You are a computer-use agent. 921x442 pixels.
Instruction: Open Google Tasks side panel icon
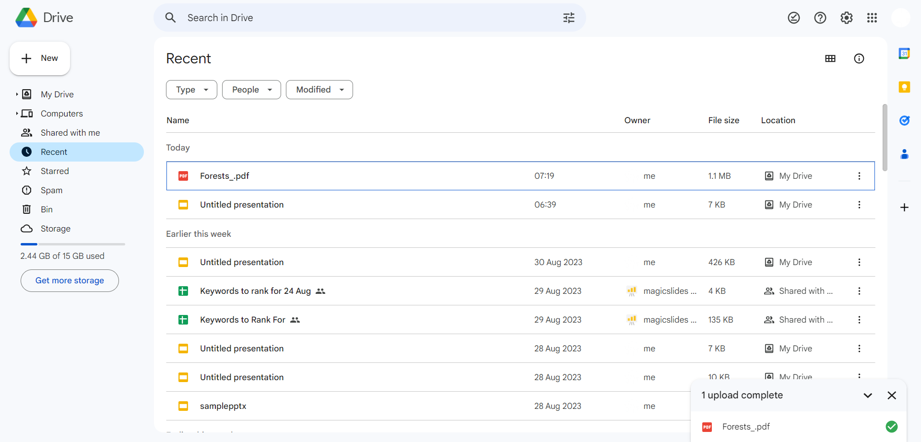904,120
